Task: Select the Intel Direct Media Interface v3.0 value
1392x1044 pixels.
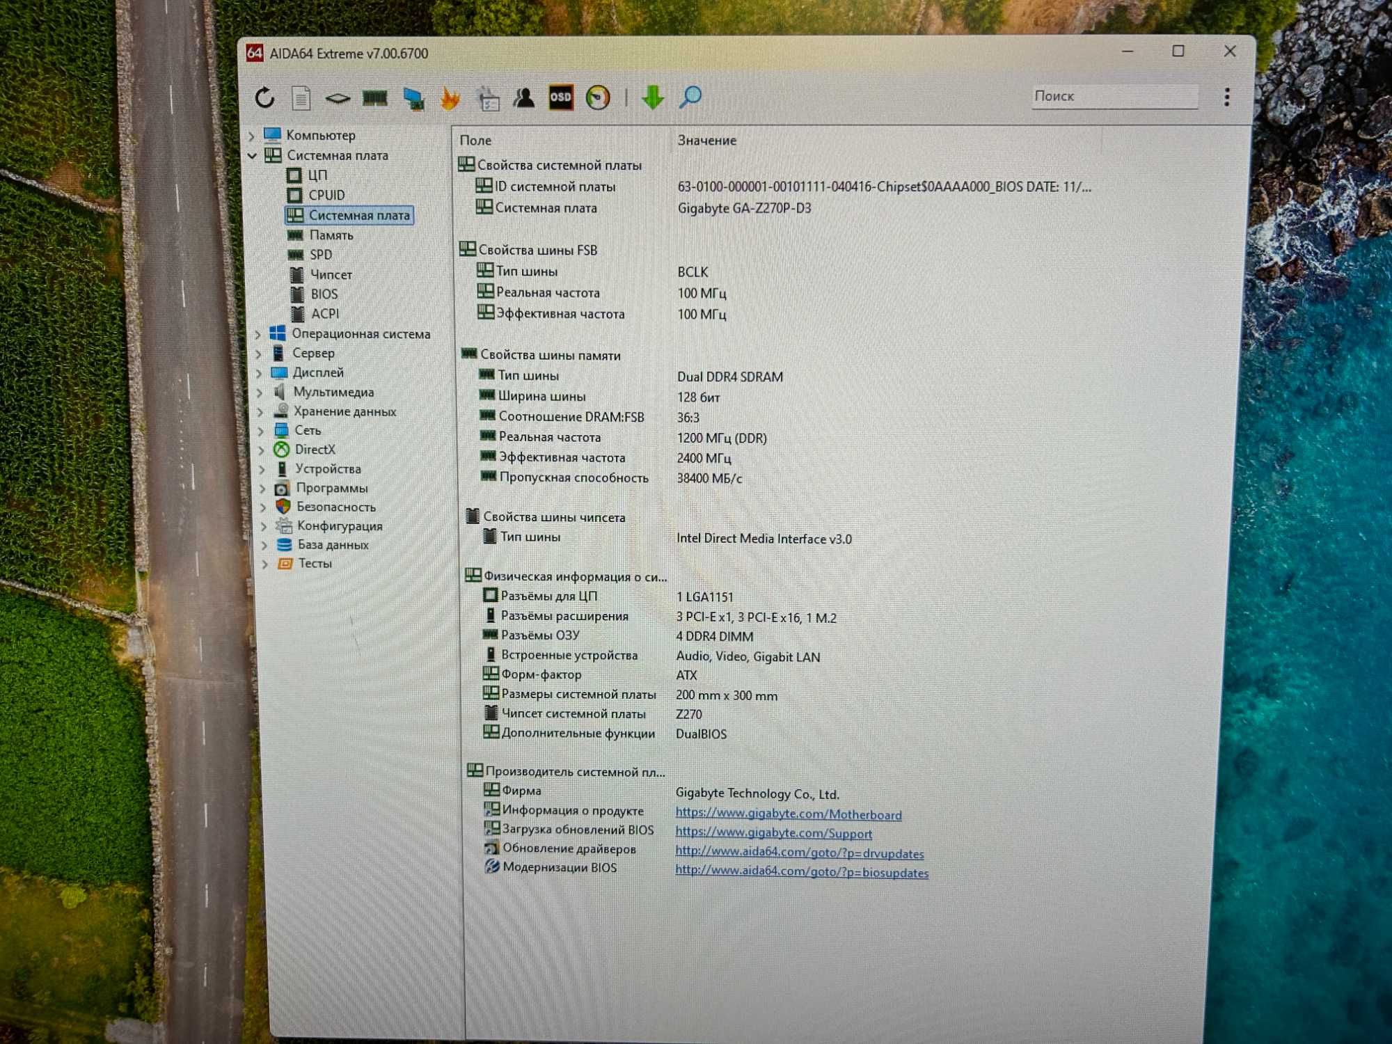Action: tap(764, 539)
